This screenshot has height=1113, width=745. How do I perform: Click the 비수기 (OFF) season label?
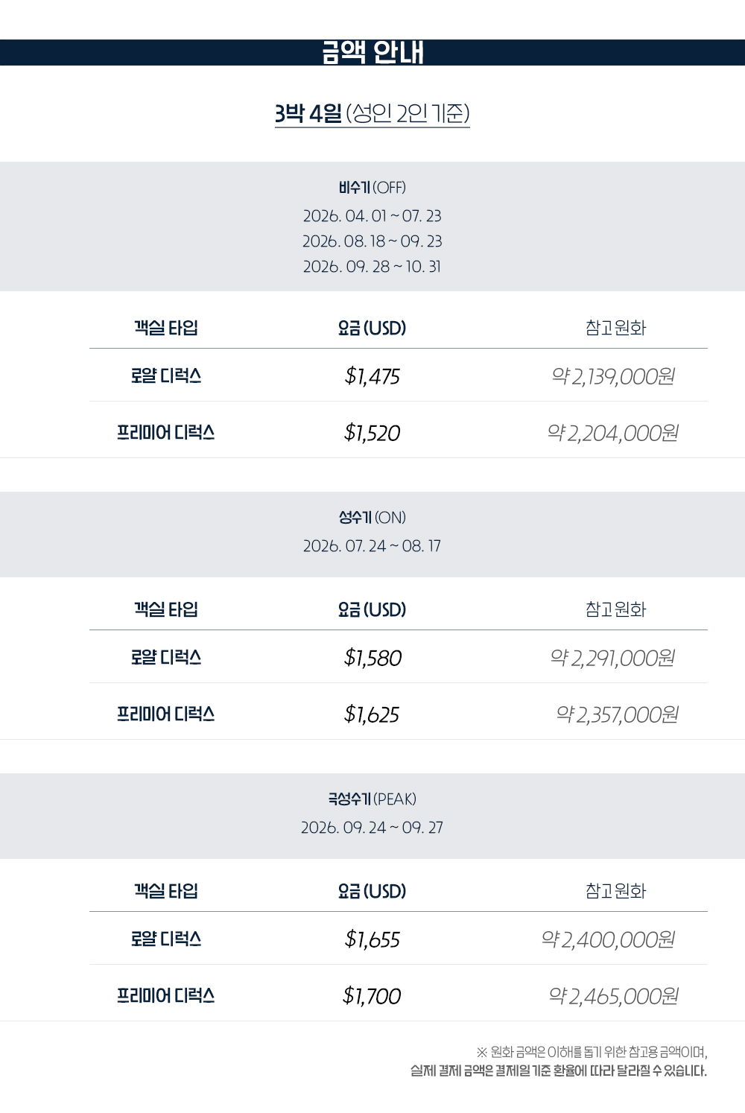pos(372,188)
